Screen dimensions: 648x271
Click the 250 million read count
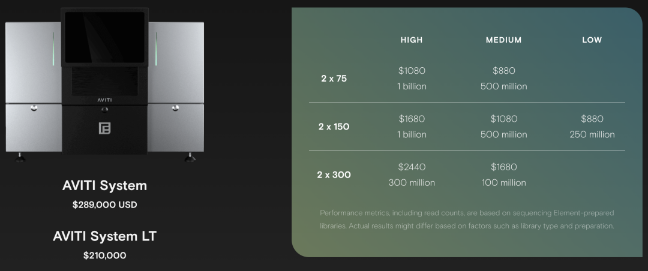592,135
